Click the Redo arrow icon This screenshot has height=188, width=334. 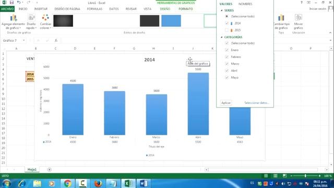tap(29, 3)
